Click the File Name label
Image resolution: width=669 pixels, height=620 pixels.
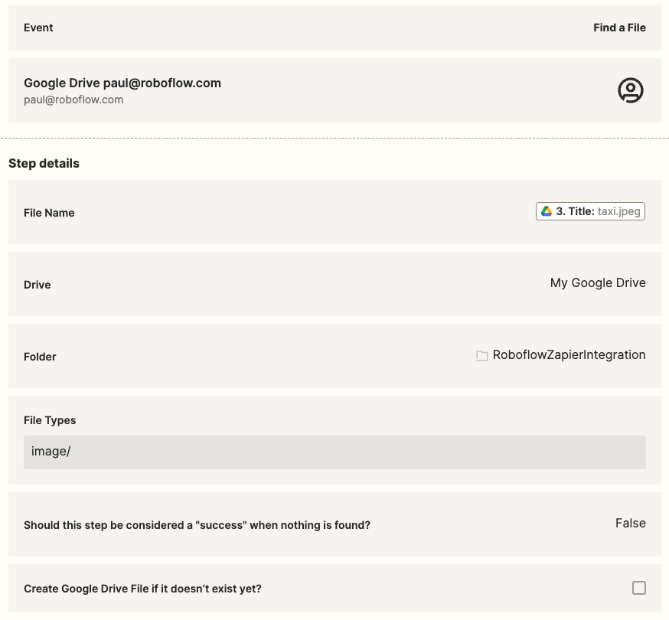[49, 213]
